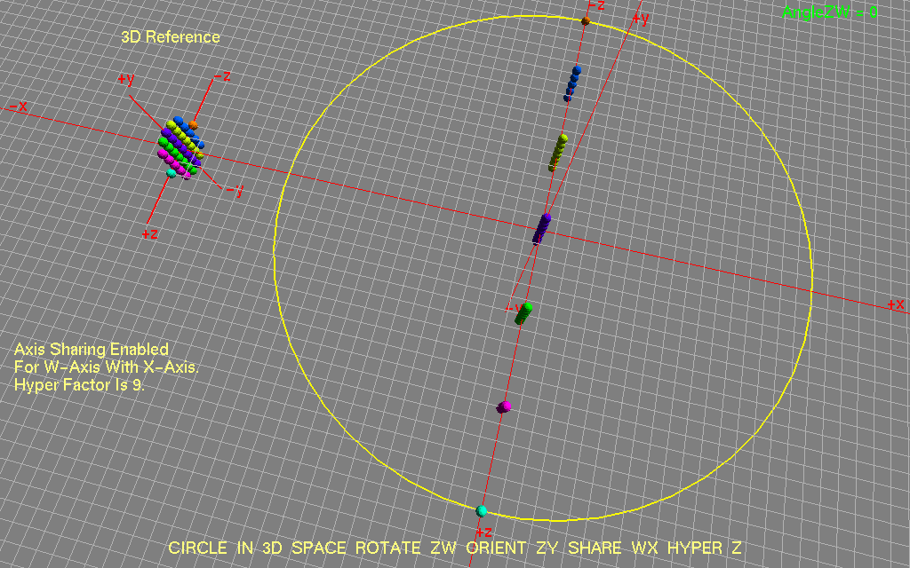
Task: Pick the olive sphere cluster inside the circle
Action: pyautogui.click(x=558, y=153)
